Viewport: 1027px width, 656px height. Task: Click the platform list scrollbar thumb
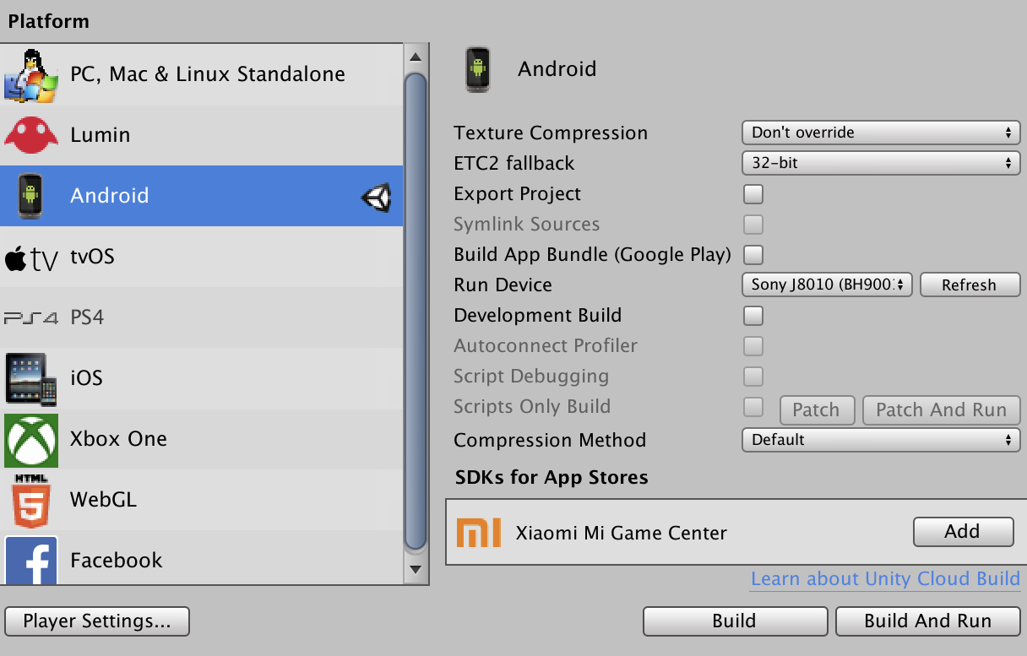416,312
